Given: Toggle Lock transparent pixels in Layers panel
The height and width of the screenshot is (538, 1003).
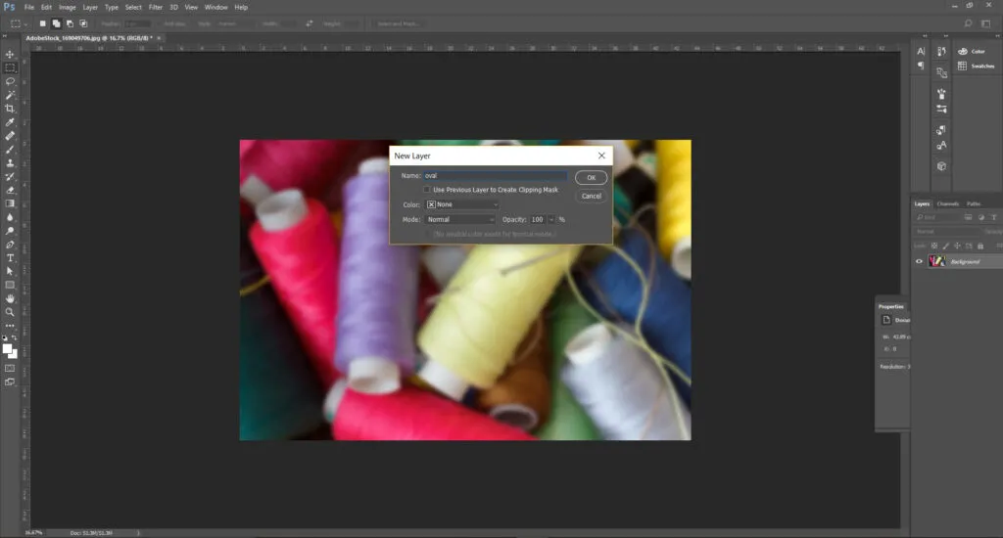Looking at the screenshot, I should pos(934,246).
